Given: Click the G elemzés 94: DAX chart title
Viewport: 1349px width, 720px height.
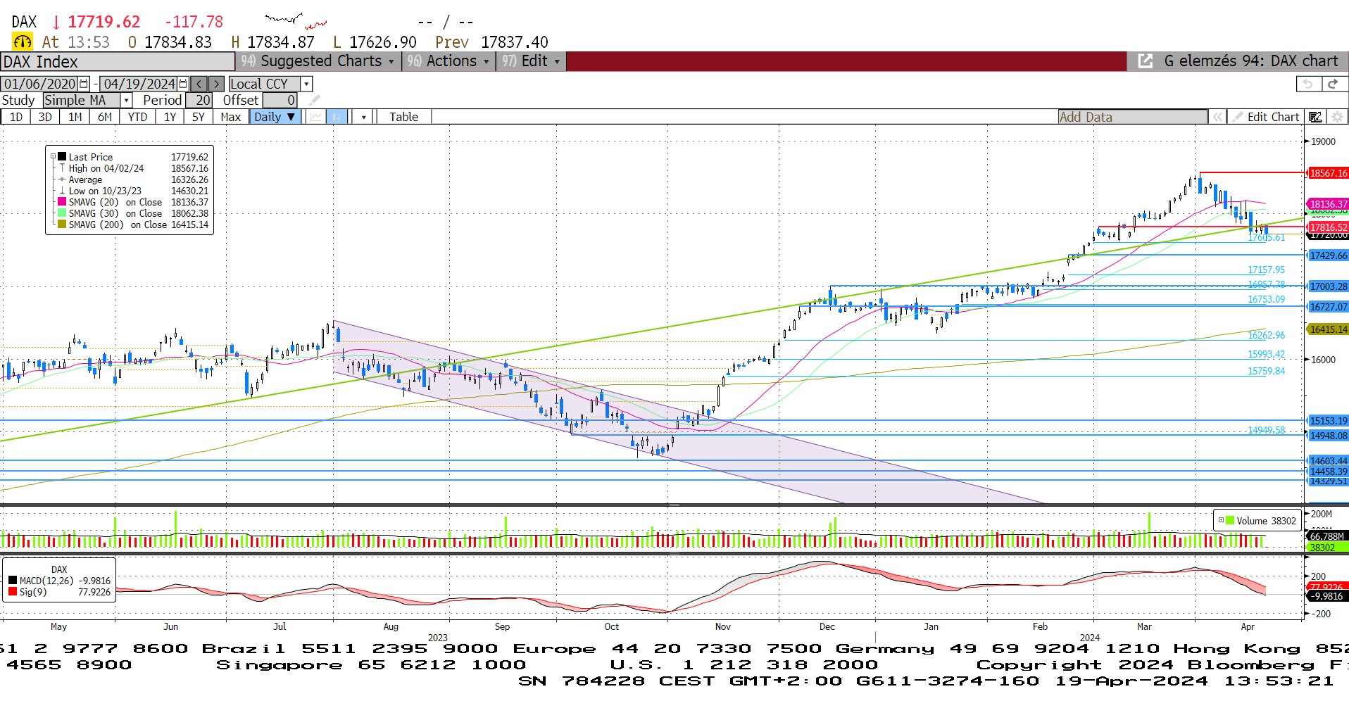Looking at the screenshot, I should tap(1250, 61).
